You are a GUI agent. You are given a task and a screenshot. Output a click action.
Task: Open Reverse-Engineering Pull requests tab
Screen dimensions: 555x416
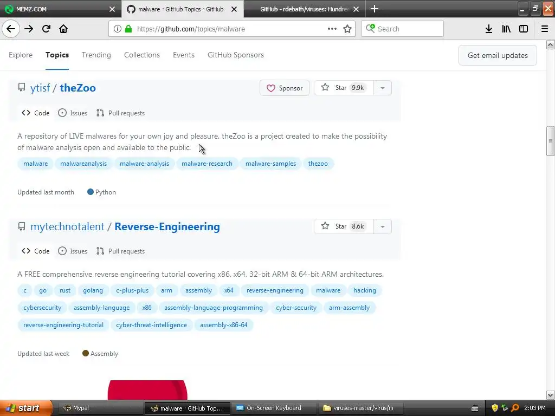click(x=121, y=251)
